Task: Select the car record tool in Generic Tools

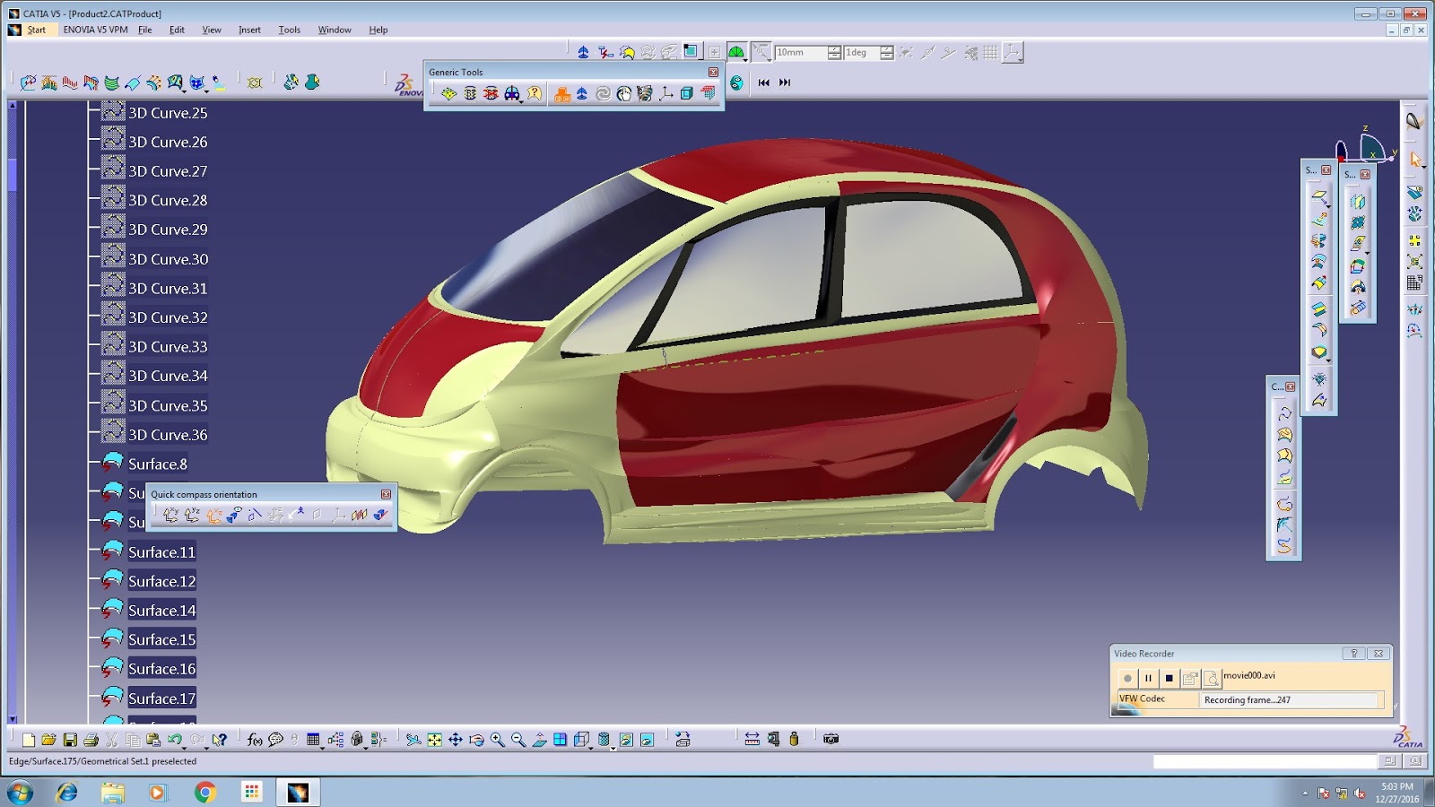Action: click(x=511, y=93)
